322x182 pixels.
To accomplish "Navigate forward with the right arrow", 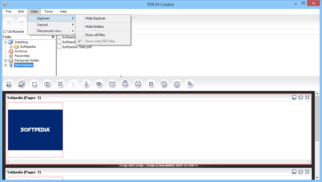I will coord(21,22).
